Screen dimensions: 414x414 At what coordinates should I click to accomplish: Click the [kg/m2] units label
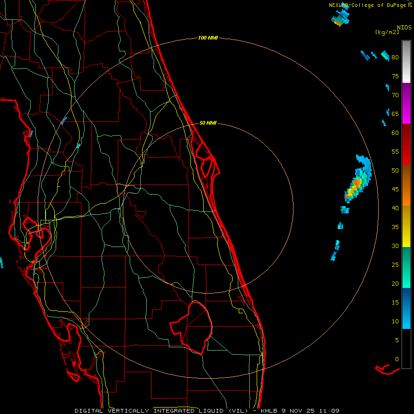click(387, 32)
